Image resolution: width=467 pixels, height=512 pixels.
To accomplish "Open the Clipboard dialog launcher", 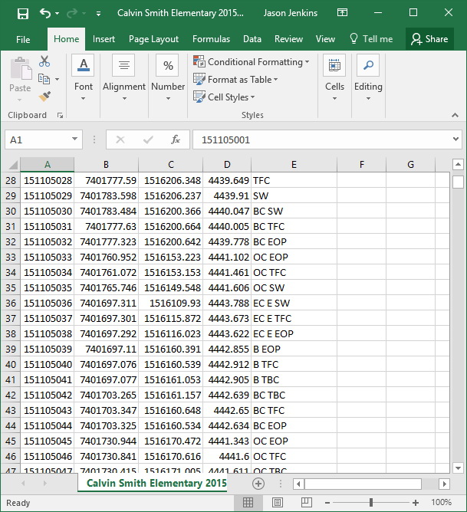I will pos(60,115).
